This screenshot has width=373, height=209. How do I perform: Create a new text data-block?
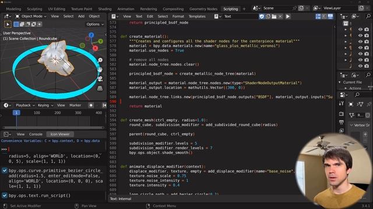tap(268, 16)
